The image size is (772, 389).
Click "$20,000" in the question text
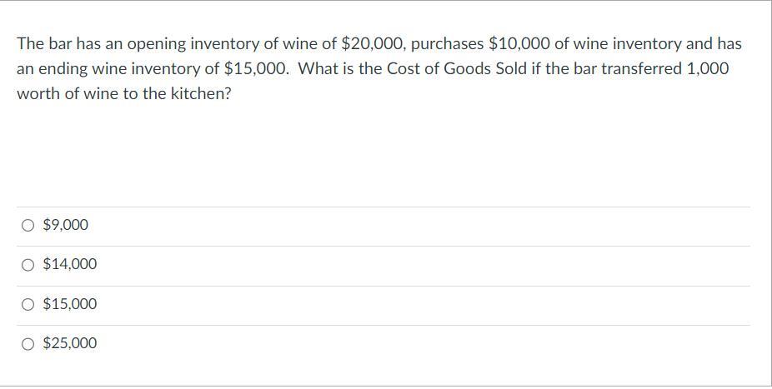tap(372, 43)
